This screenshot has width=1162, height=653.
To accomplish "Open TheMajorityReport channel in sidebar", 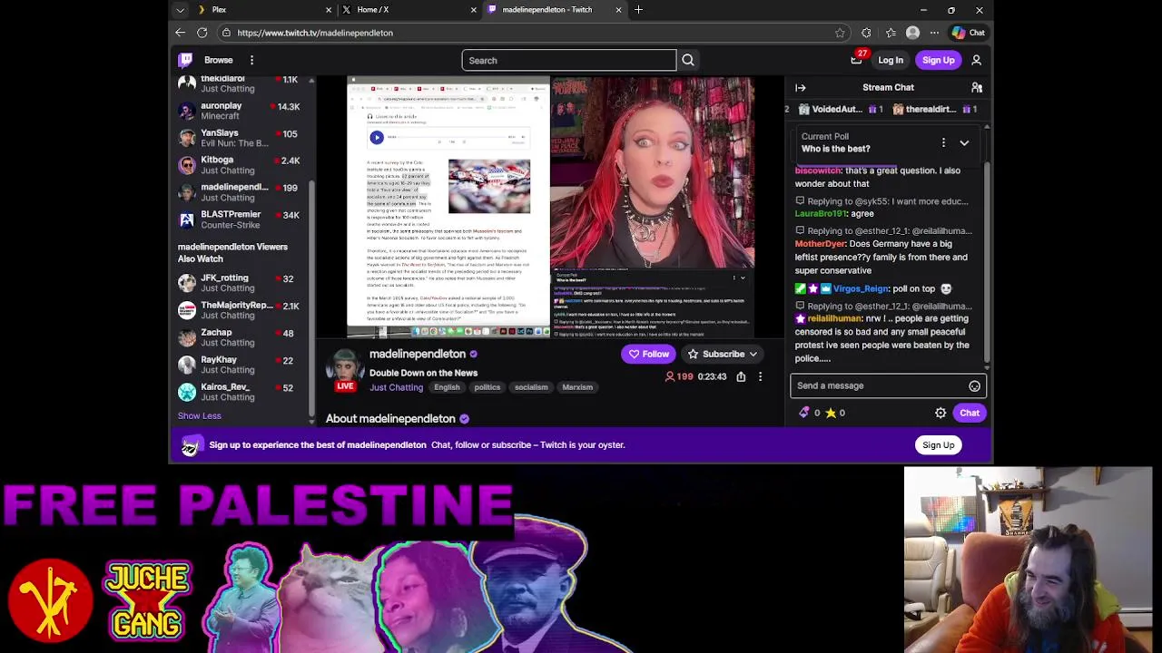I will 240,310.
